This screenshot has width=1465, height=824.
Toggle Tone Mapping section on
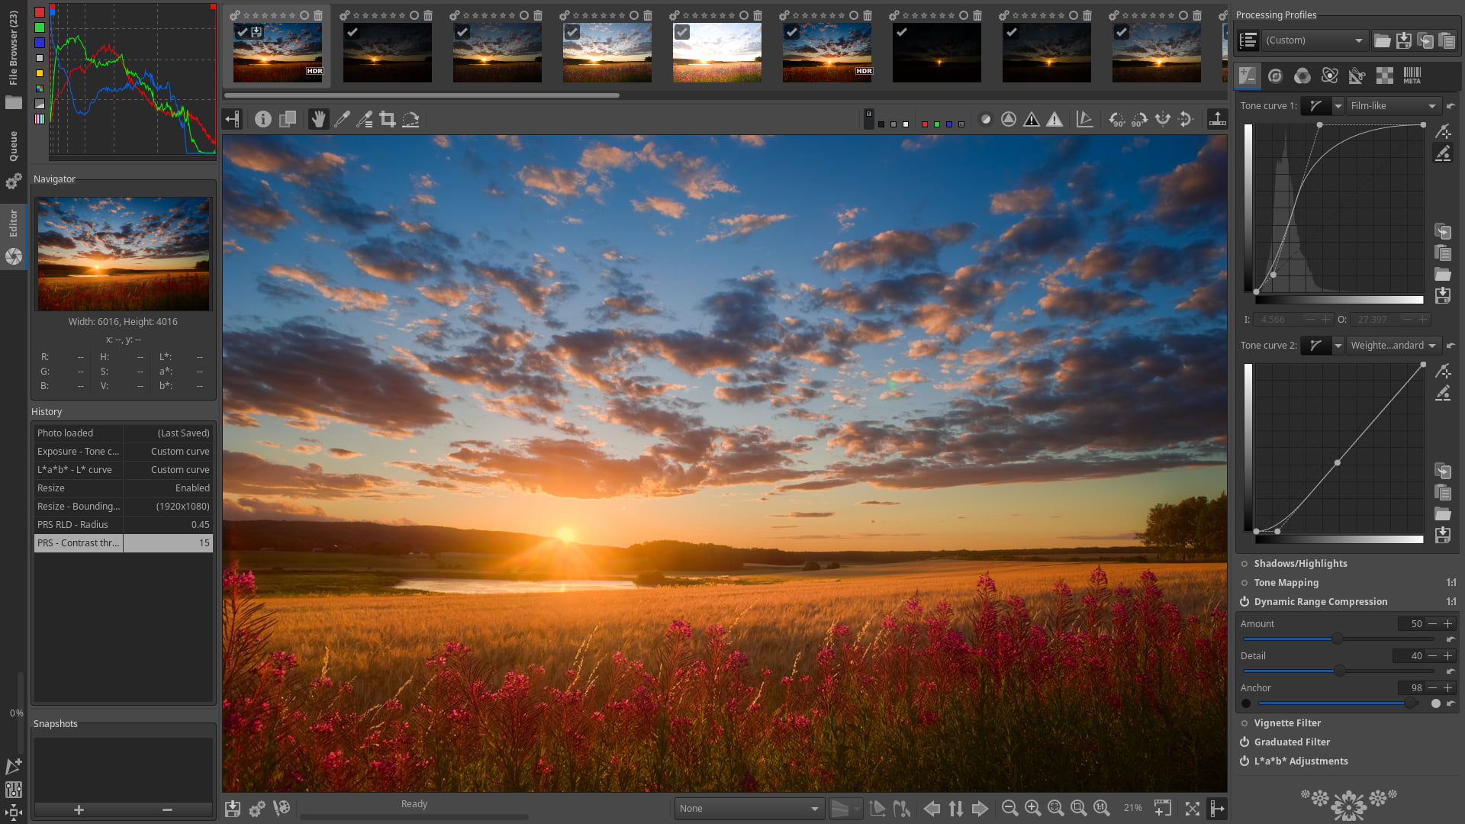point(1244,583)
